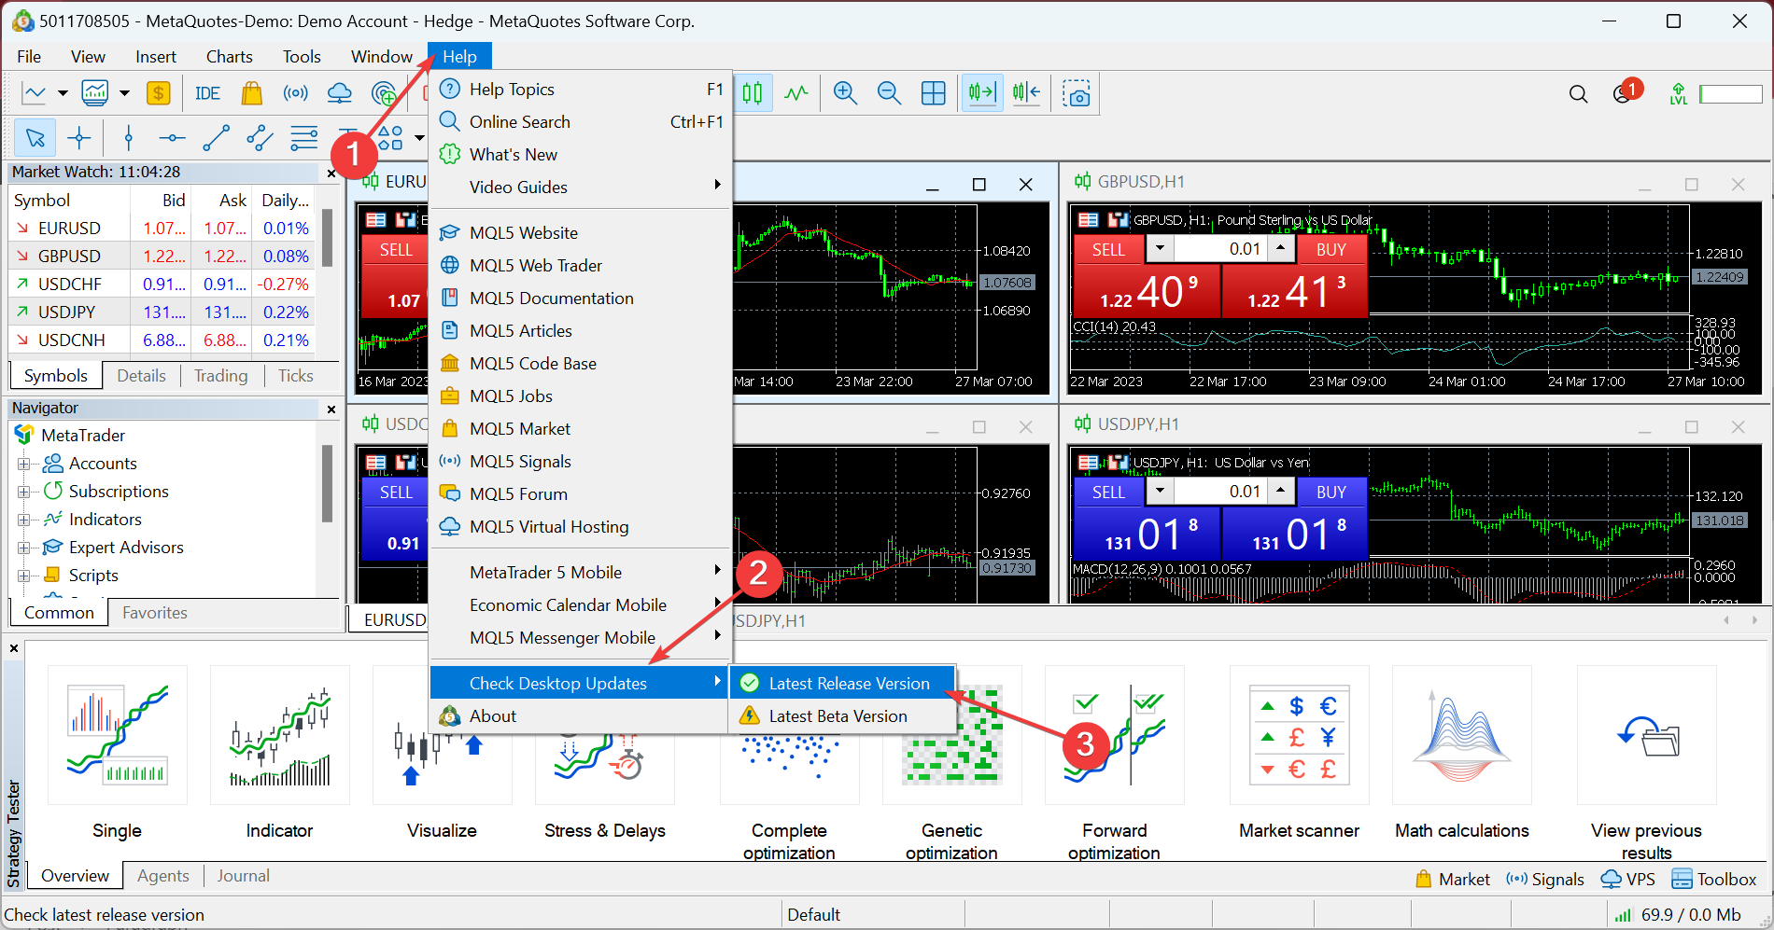The width and height of the screenshot is (1774, 930).
Task: Select the trendline drawing tool
Action: coord(216,139)
